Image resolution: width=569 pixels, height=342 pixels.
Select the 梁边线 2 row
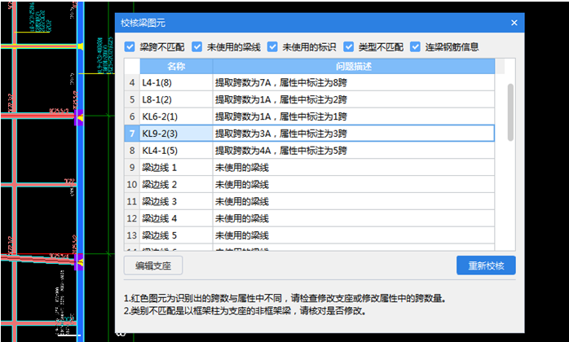click(x=309, y=185)
